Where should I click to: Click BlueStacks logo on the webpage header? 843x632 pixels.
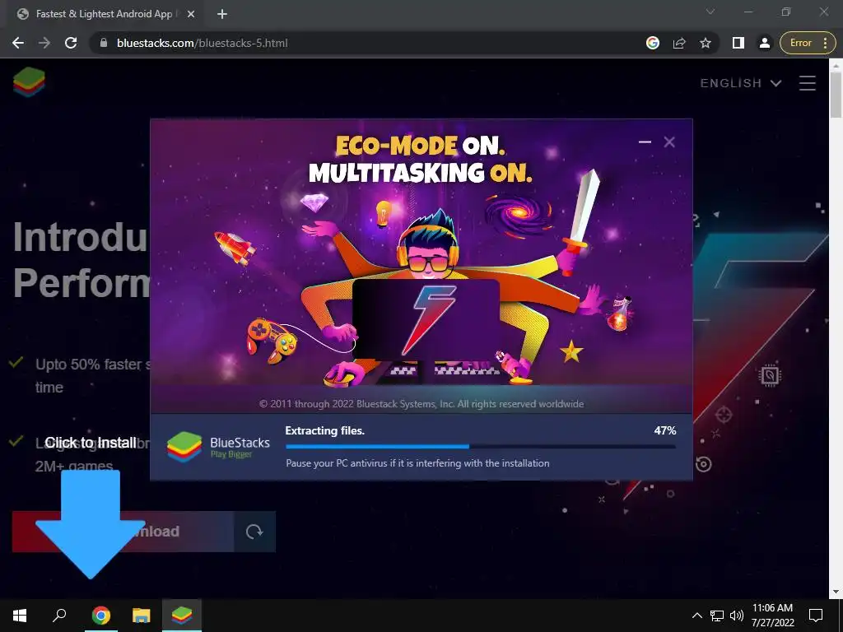(x=29, y=82)
